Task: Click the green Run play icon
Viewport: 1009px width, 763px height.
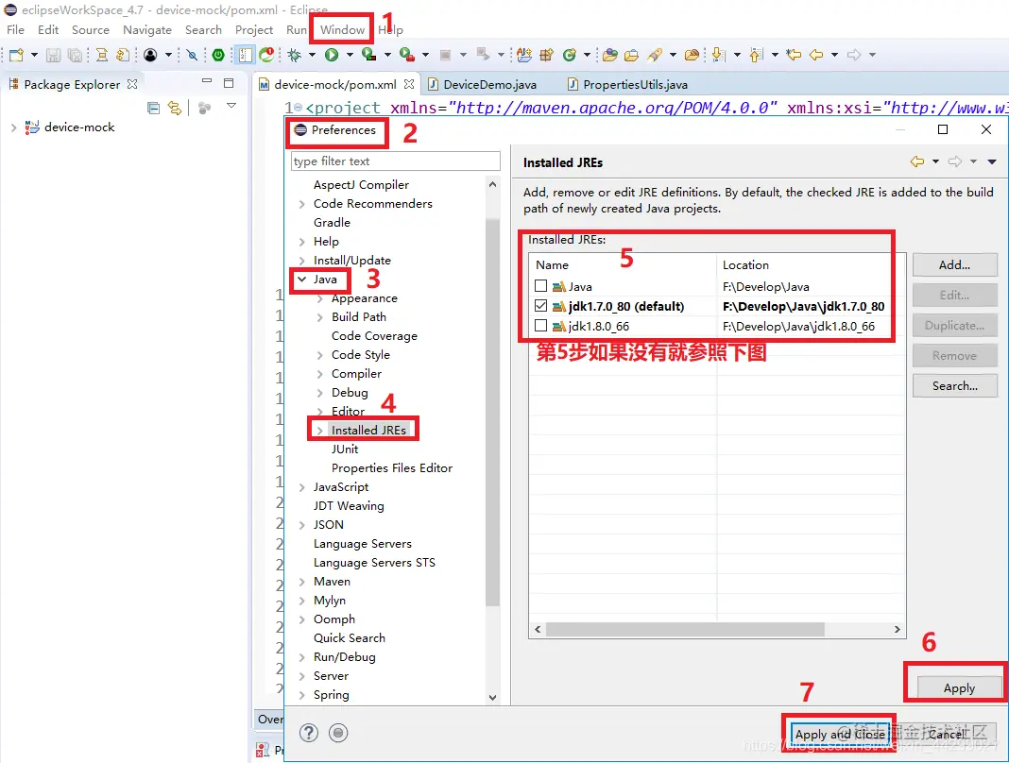Action: point(332,55)
